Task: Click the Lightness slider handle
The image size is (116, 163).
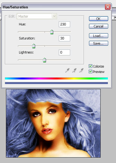Action: (x=44, y=60)
